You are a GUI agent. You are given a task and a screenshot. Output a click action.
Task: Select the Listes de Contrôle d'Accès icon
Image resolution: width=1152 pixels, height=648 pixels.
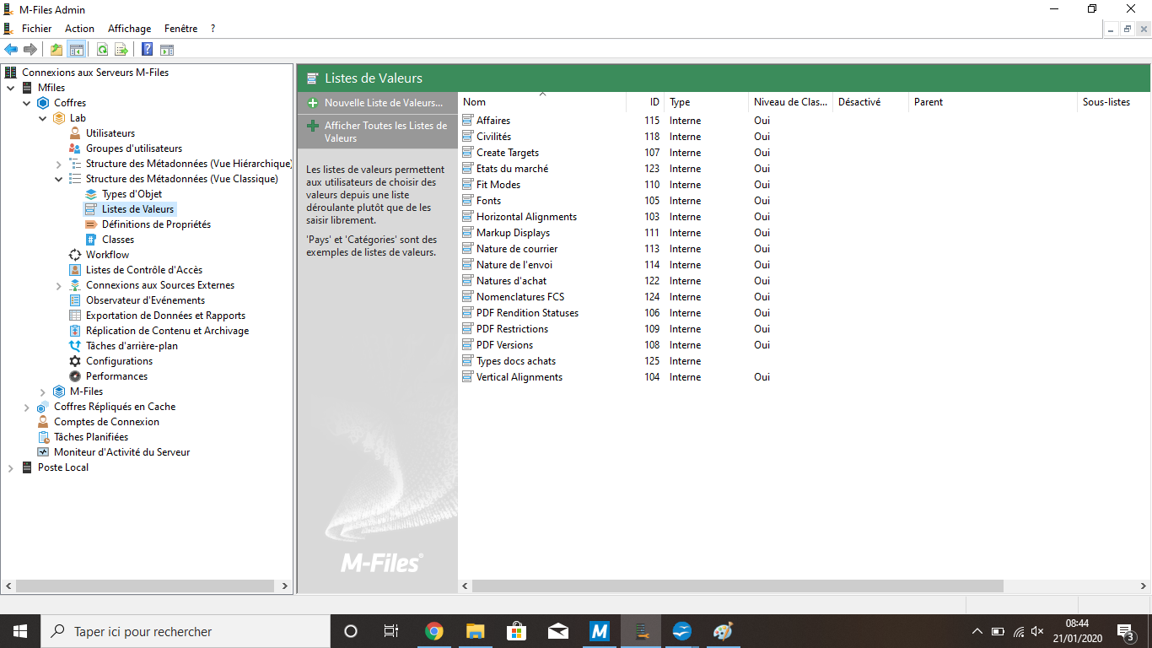[75, 270]
